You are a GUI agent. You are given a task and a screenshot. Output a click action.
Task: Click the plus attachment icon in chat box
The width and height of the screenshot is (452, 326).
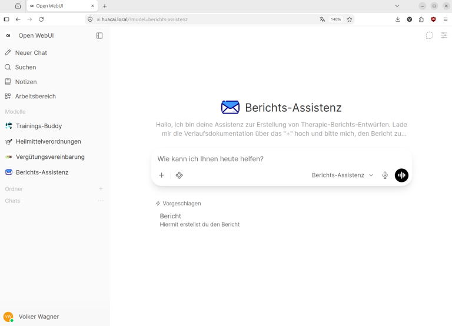click(162, 175)
